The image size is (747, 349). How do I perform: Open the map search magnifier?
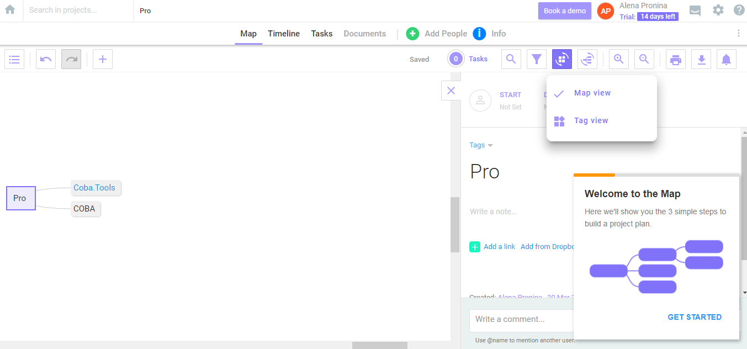click(x=511, y=59)
